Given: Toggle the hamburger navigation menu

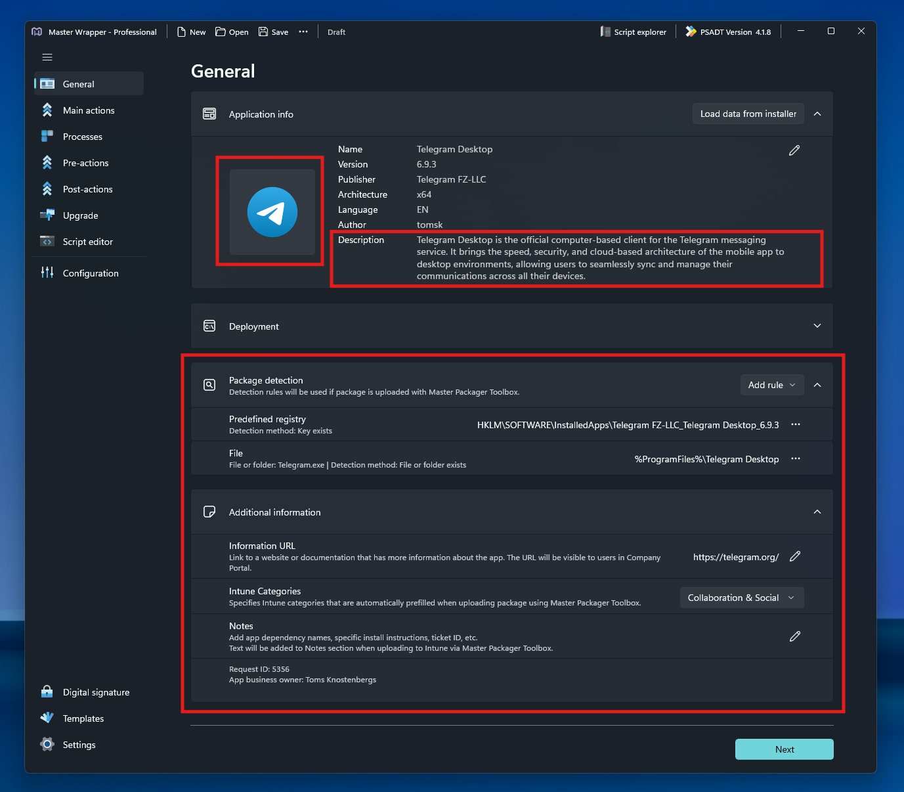Looking at the screenshot, I should [47, 57].
